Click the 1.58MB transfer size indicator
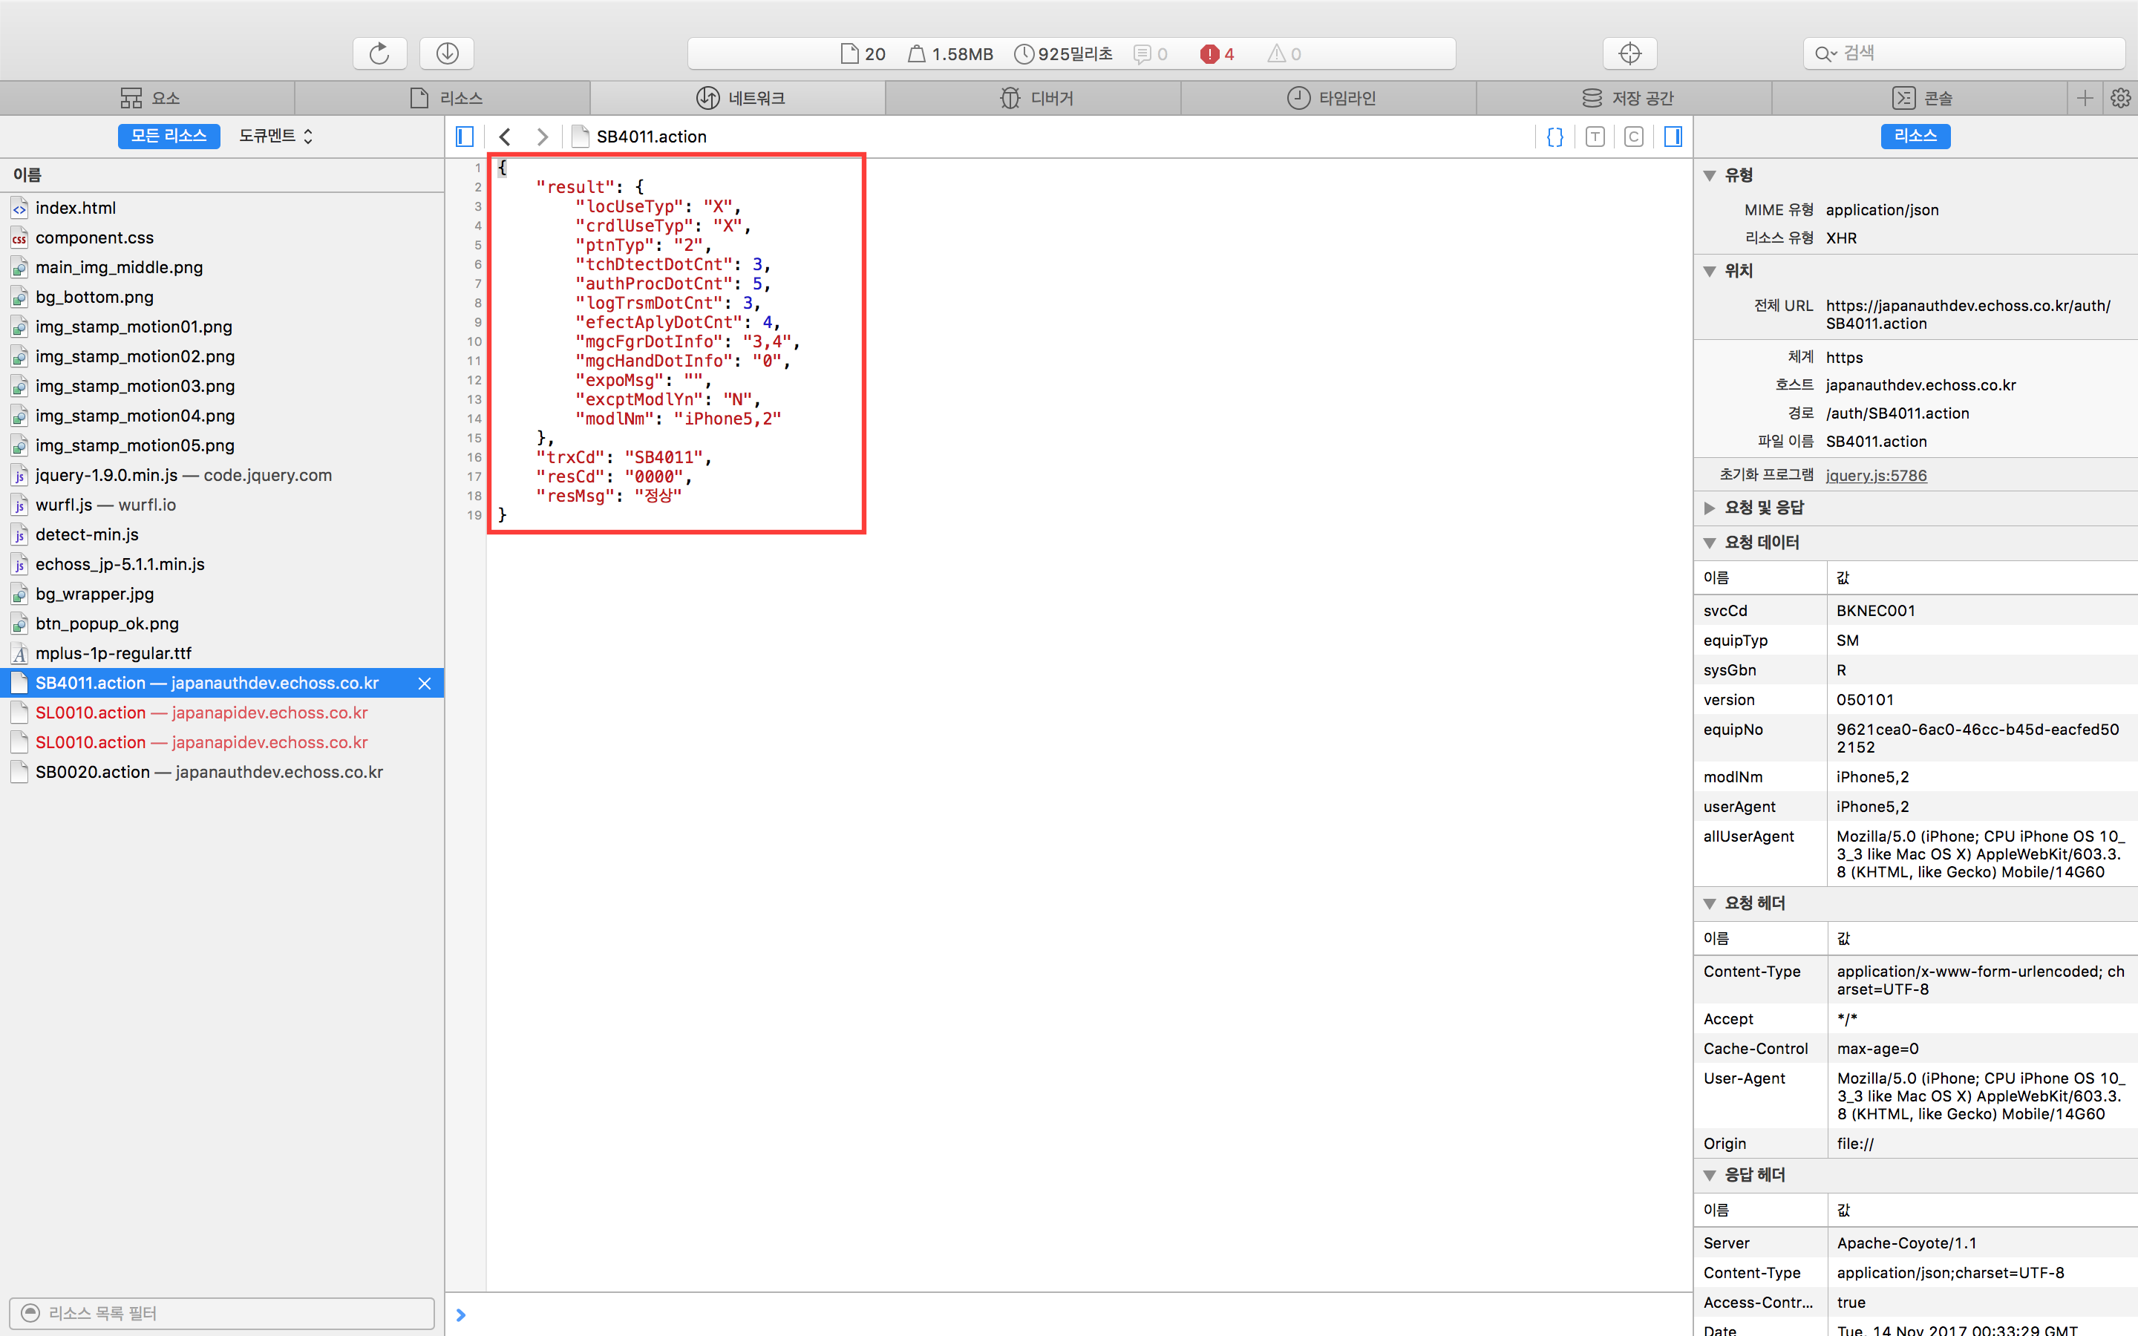This screenshot has height=1336, width=2138. click(952, 54)
